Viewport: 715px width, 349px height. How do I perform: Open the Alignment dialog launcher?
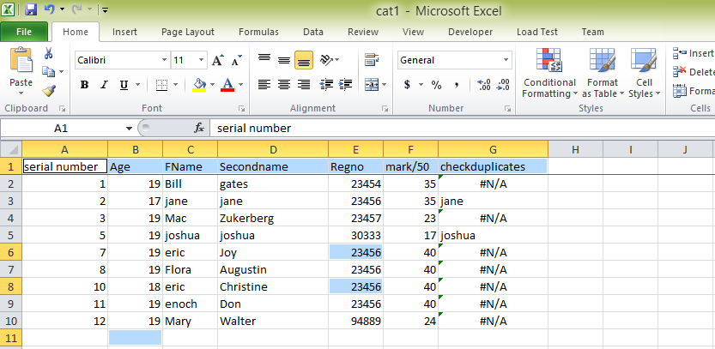click(385, 109)
